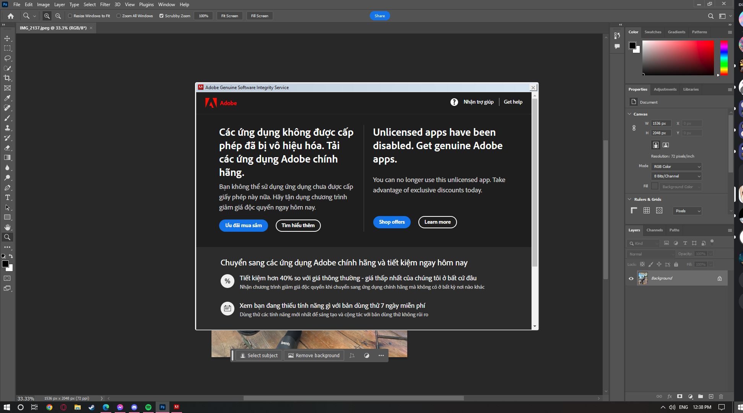
Task: Select the Move tool
Action: click(7, 38)
